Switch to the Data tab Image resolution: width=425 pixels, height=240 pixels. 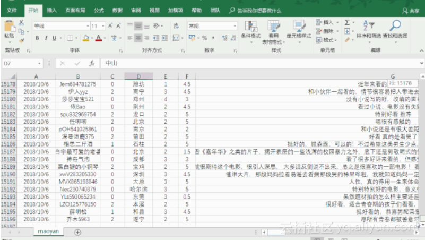point(117,11)
